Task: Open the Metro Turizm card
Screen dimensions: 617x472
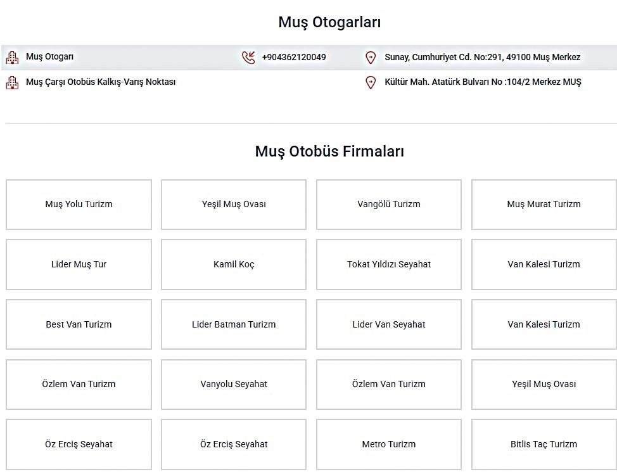Action: click(389, 444)
